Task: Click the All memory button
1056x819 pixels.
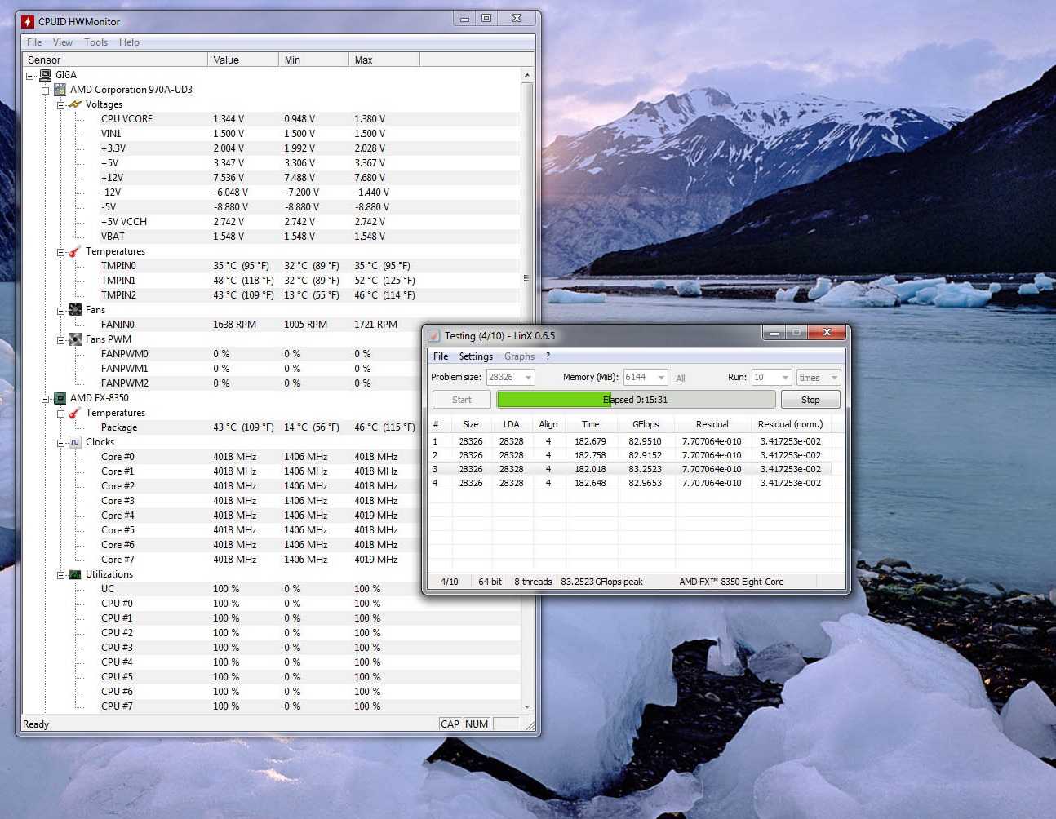Action: coord(681,378)
